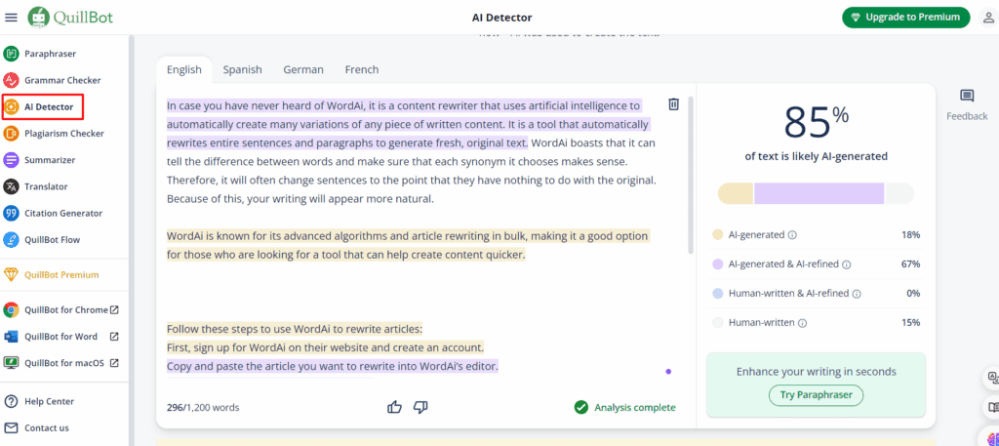Click the Citation Generator sidebar icon
Image resolution: width=999 pixels, height=446 pixels.
(12, 214)
